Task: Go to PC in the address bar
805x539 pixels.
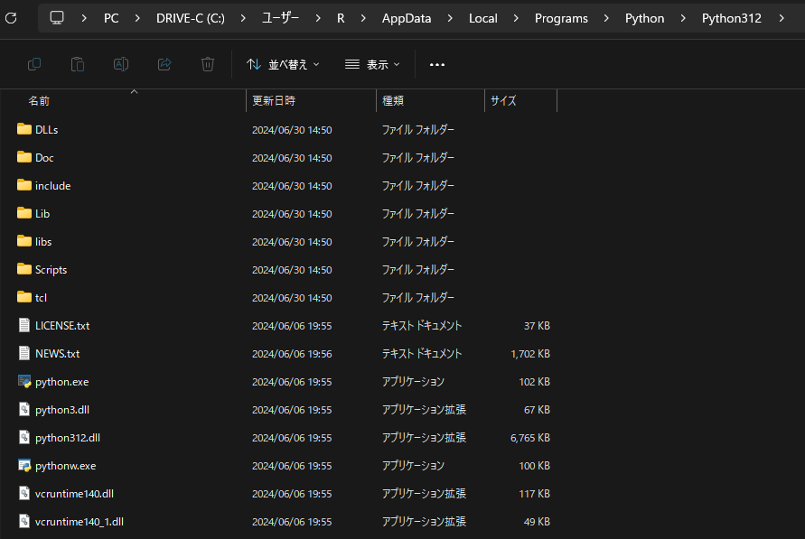Action: tap(111, 18)
